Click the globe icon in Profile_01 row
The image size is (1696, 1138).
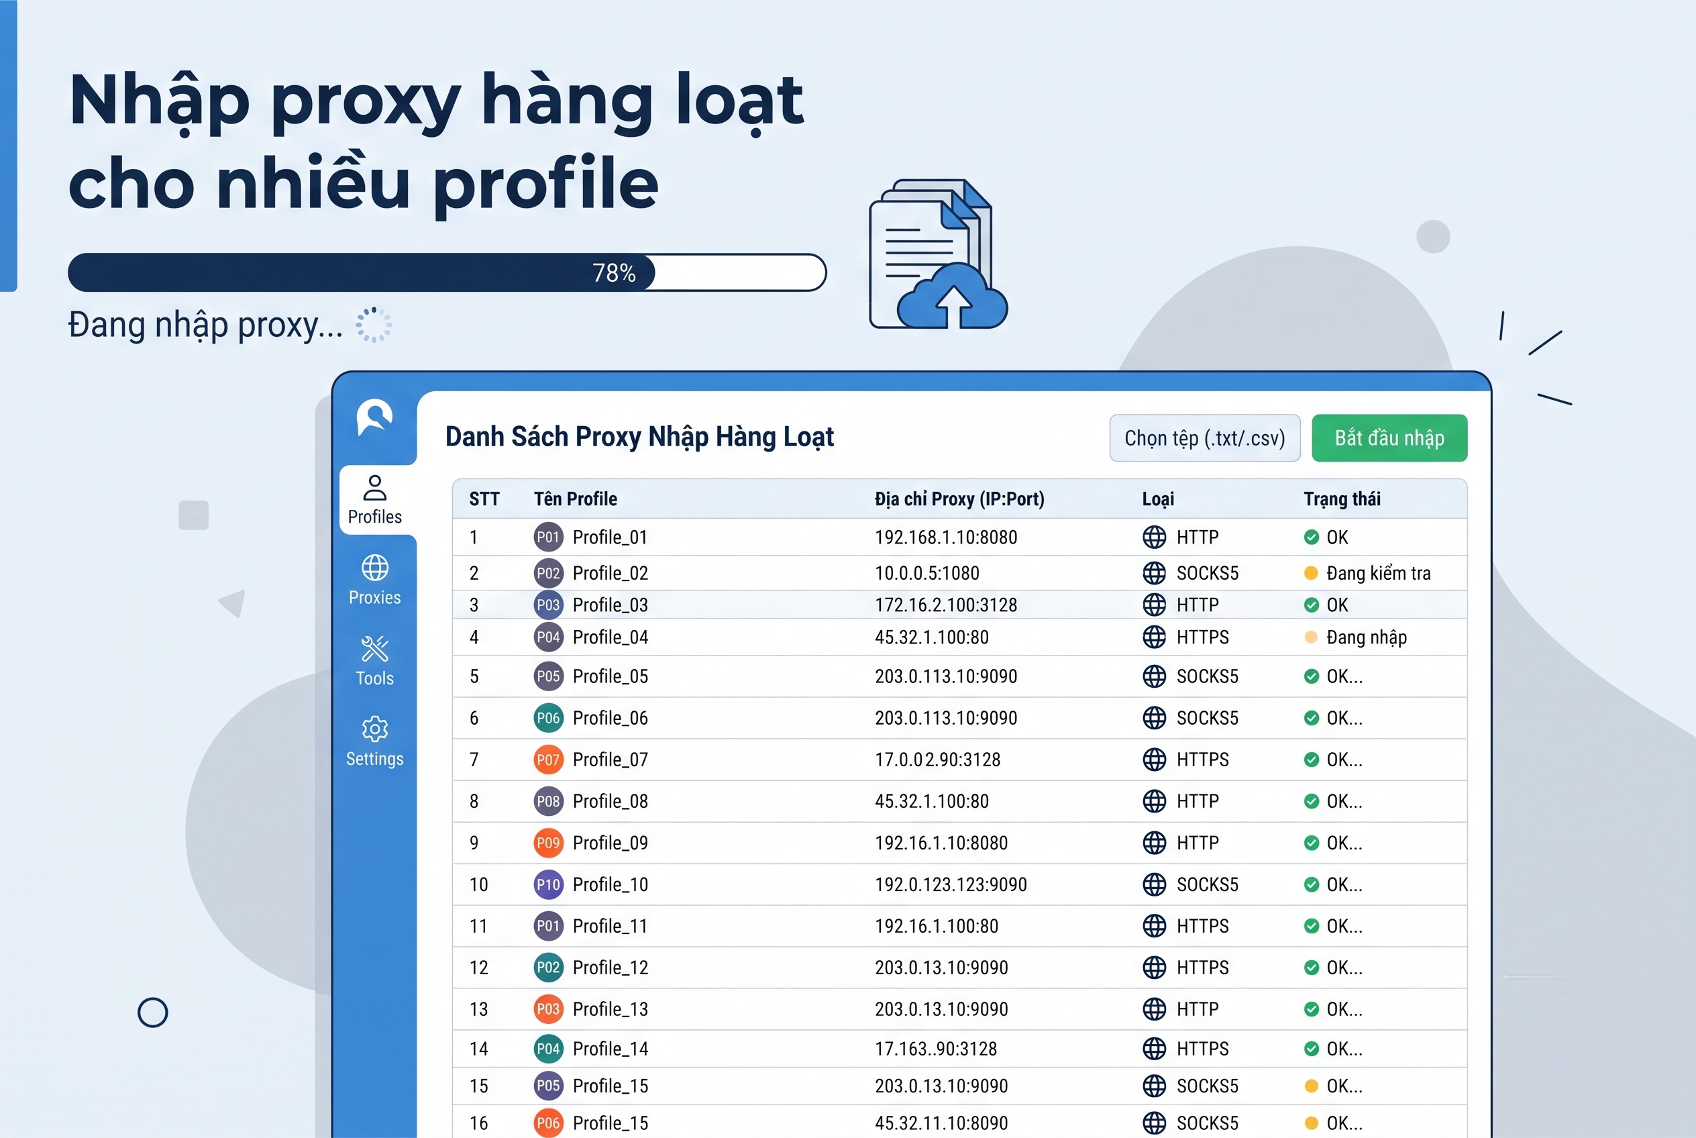[x=1154, y=537]
